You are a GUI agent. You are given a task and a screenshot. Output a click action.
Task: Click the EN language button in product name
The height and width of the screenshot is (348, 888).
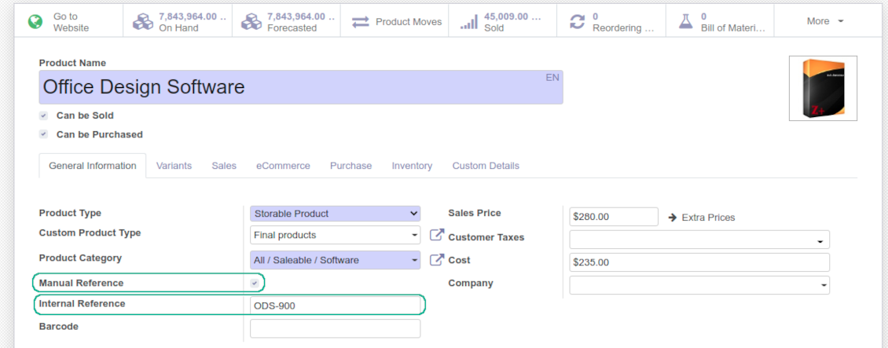(x=552, y=78)
